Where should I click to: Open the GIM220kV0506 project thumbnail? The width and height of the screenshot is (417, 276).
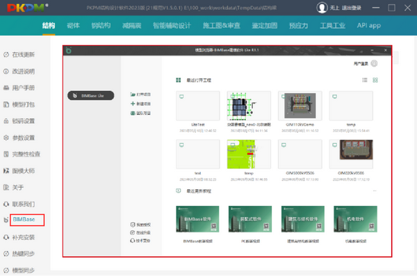click(x=351, y=154)
